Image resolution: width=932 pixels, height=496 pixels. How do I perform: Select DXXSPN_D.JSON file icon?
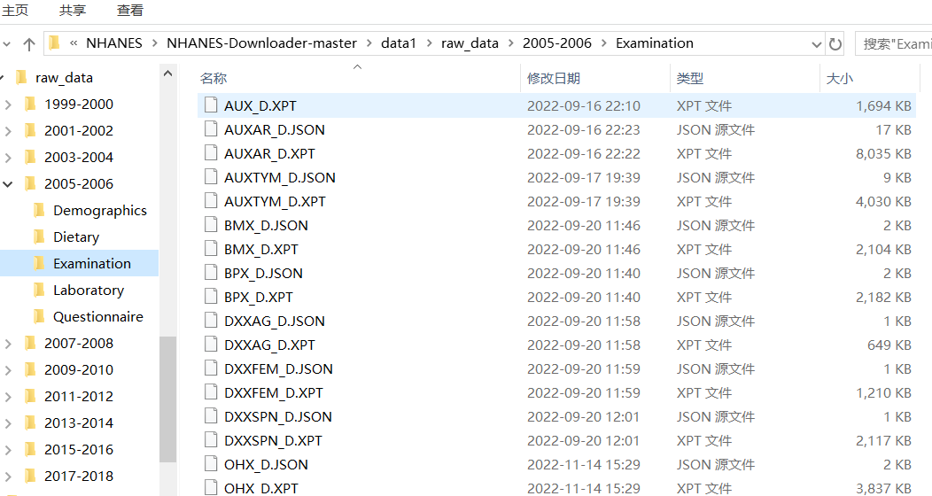point(211,415)
